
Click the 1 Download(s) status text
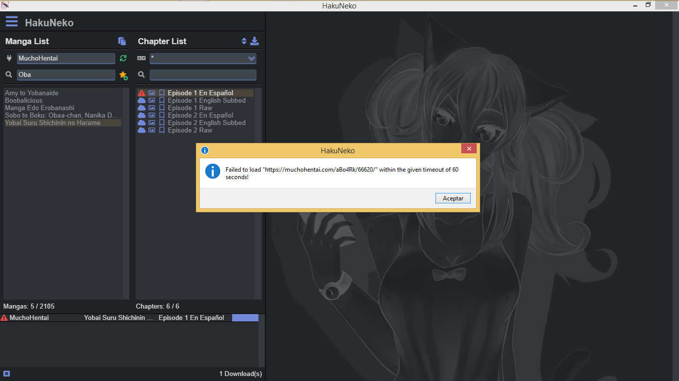[241, 374]
